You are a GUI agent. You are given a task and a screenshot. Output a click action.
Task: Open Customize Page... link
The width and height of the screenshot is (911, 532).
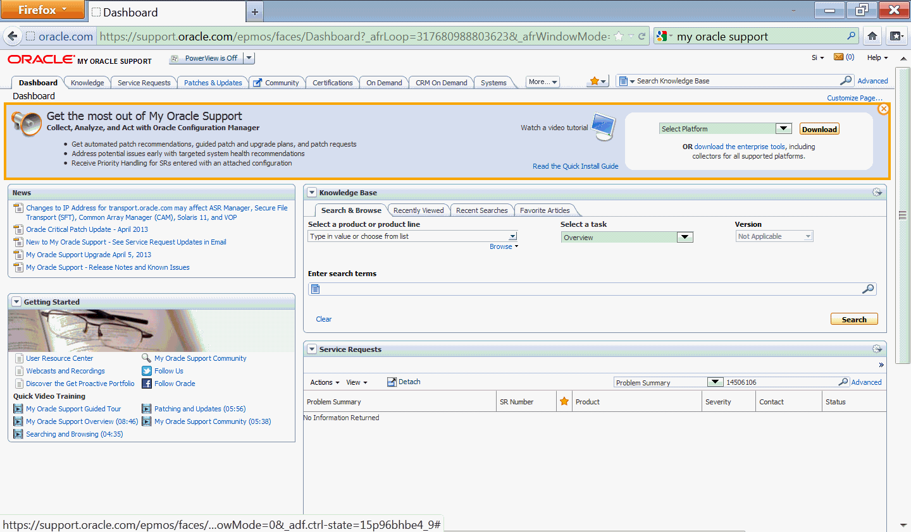[x=855, y=98]
